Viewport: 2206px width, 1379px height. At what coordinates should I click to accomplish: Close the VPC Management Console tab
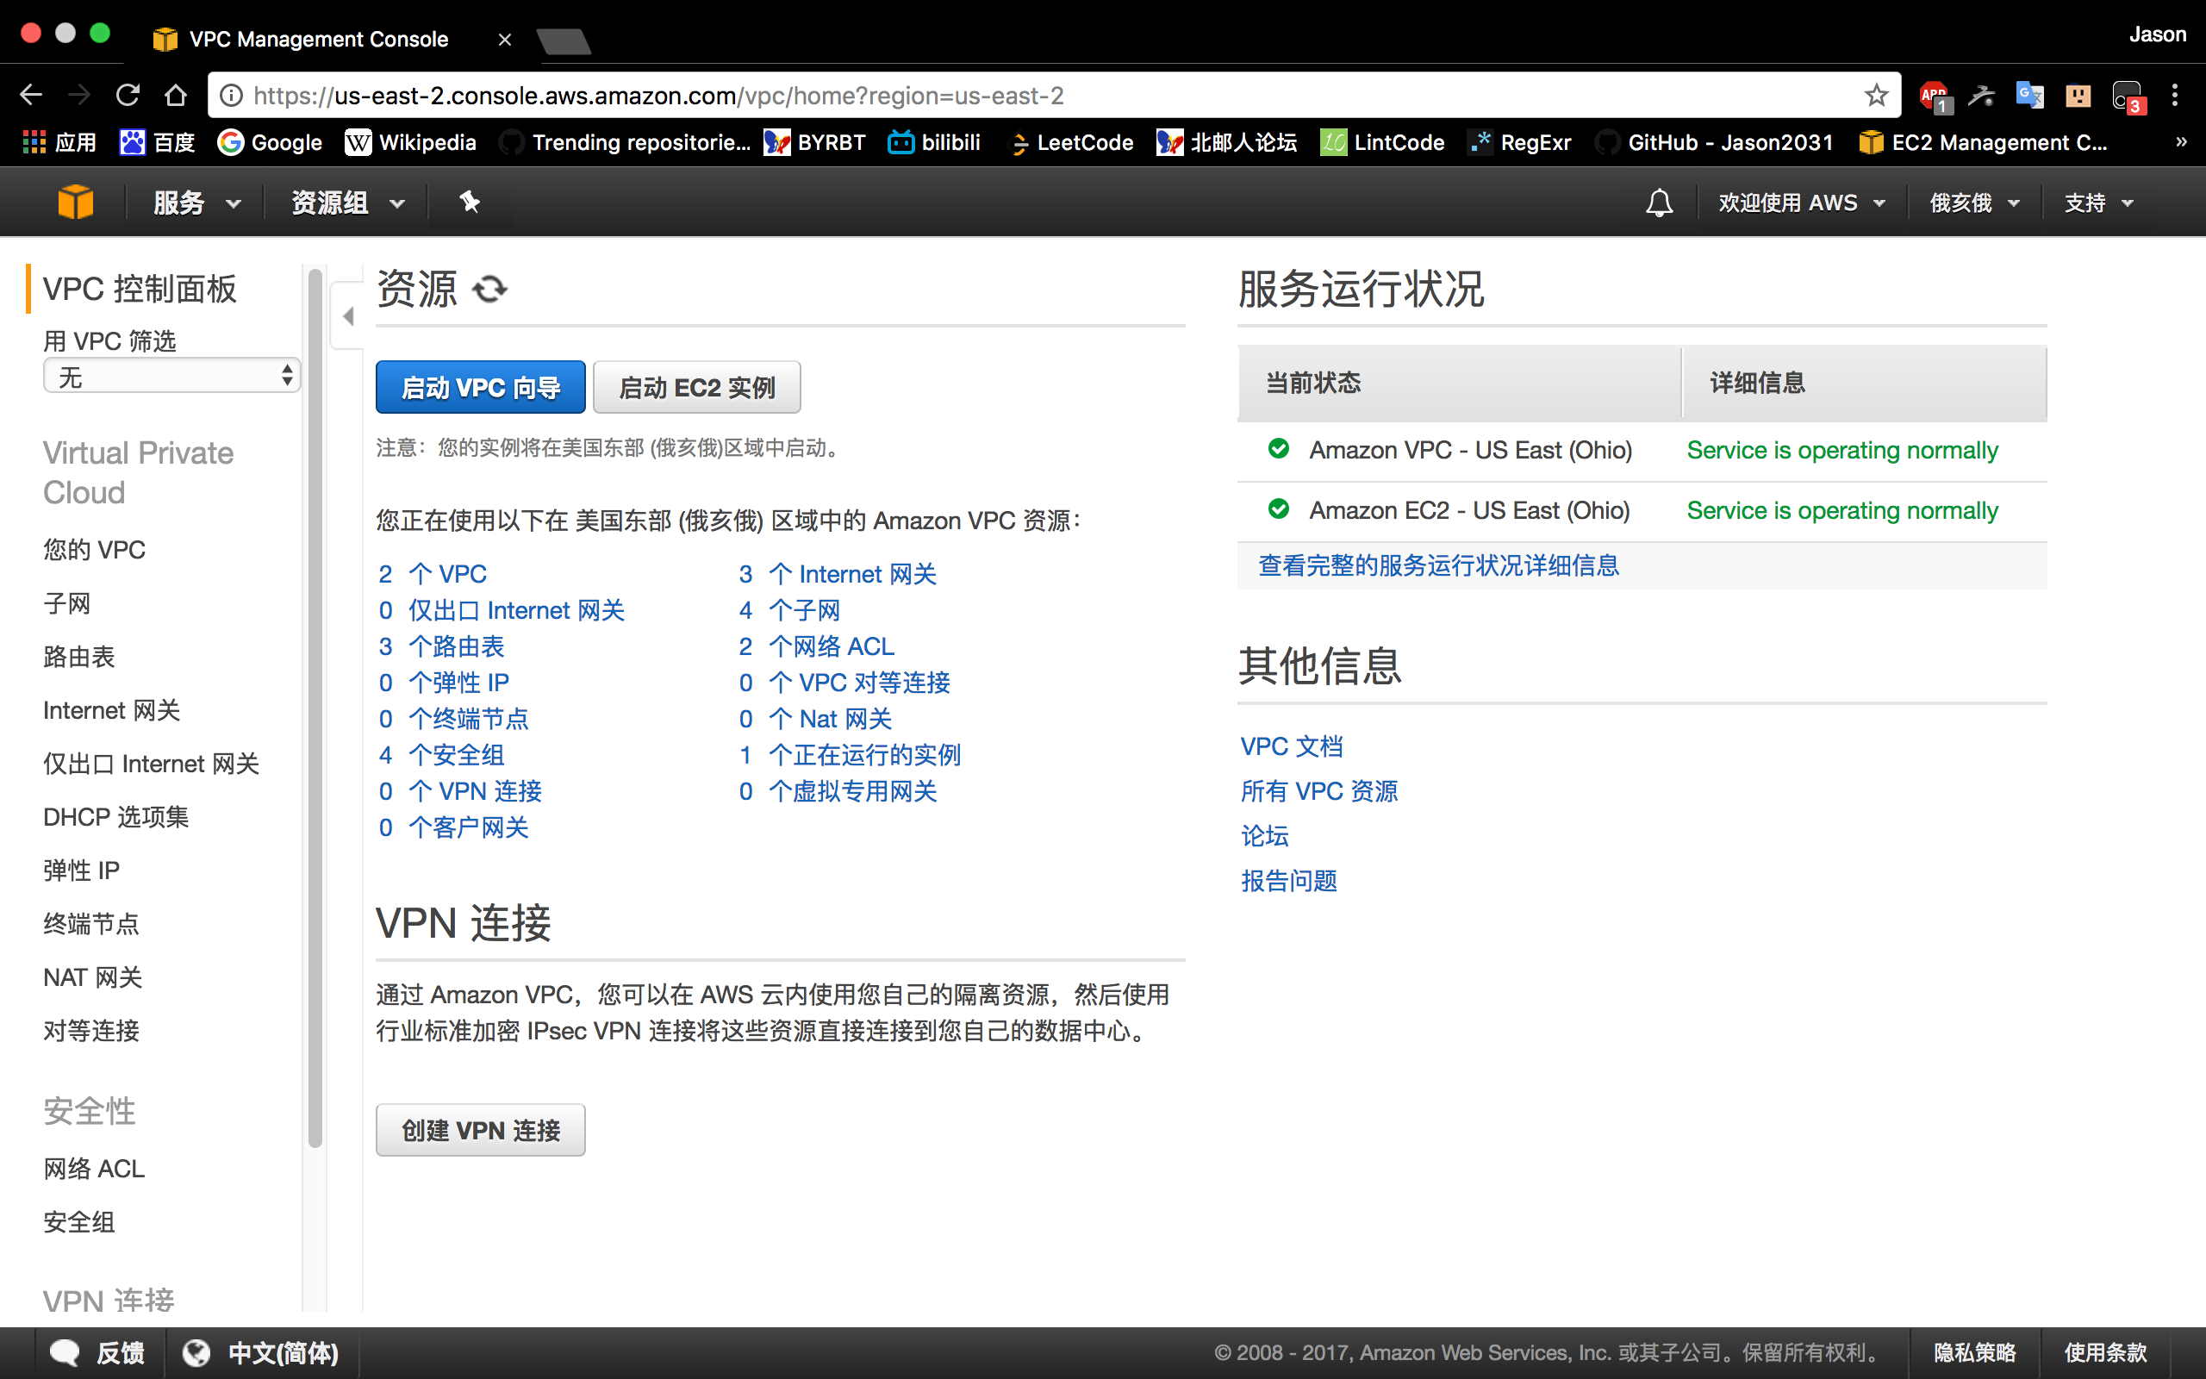504,40
